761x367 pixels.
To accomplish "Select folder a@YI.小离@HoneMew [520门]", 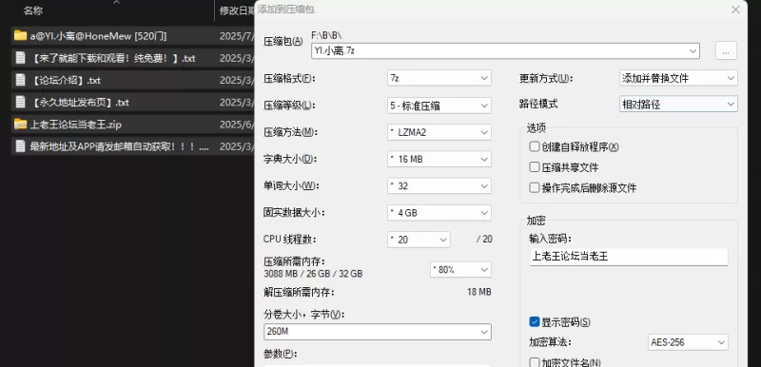I will [133, 35].
